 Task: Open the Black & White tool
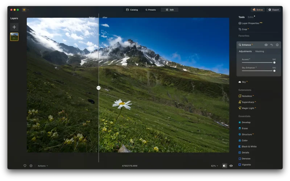point(249,147)
